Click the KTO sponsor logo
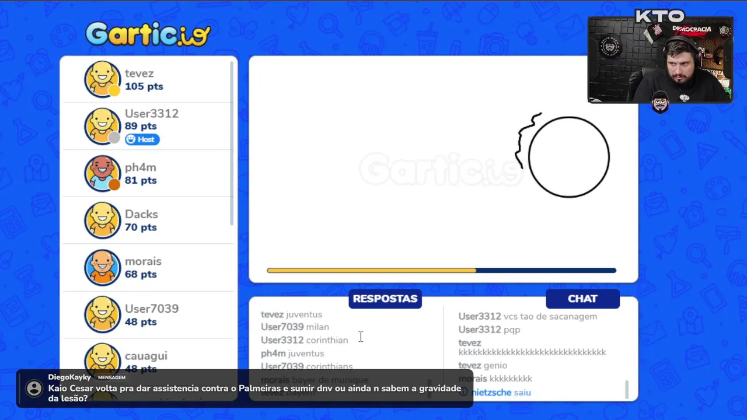 point(659,16)
